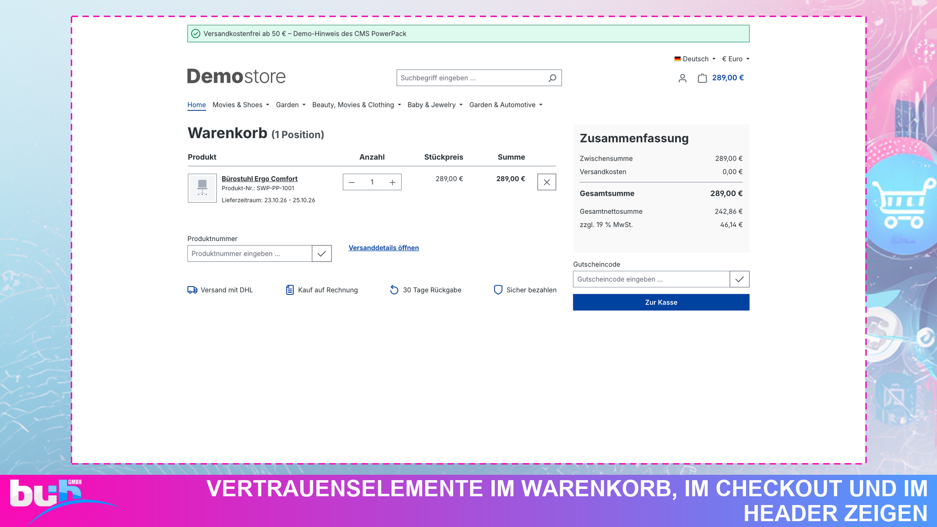This screenshot has width=937, height=527.
Task: Click the green checkmark in the shipping notice
Action: (x=196, y=34)
